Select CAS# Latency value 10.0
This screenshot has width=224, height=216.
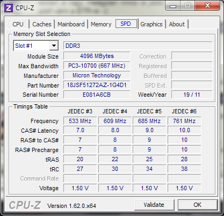[x=184, y=131]
